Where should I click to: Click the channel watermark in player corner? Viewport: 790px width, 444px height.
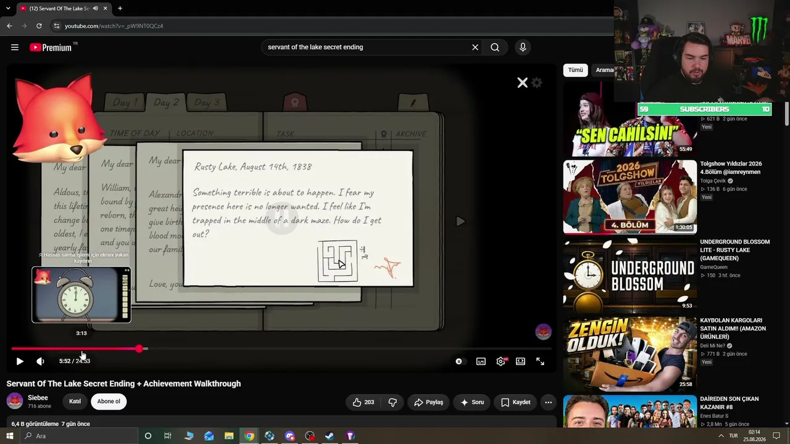click(x=543, y=331)
